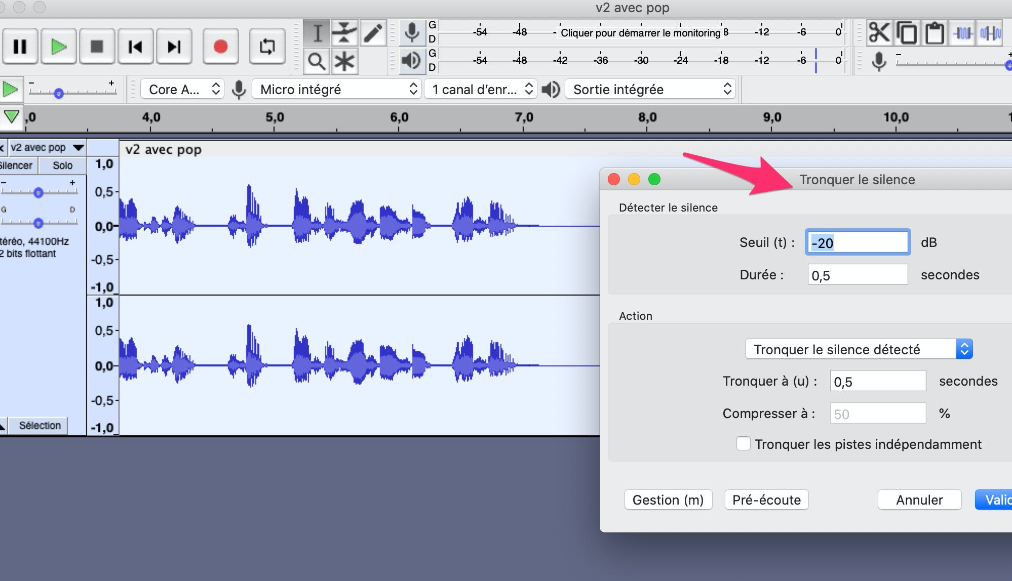Click the 'Tronquer à' input field
This screenshot has width=1012, height=581.
tap(878, 381)
